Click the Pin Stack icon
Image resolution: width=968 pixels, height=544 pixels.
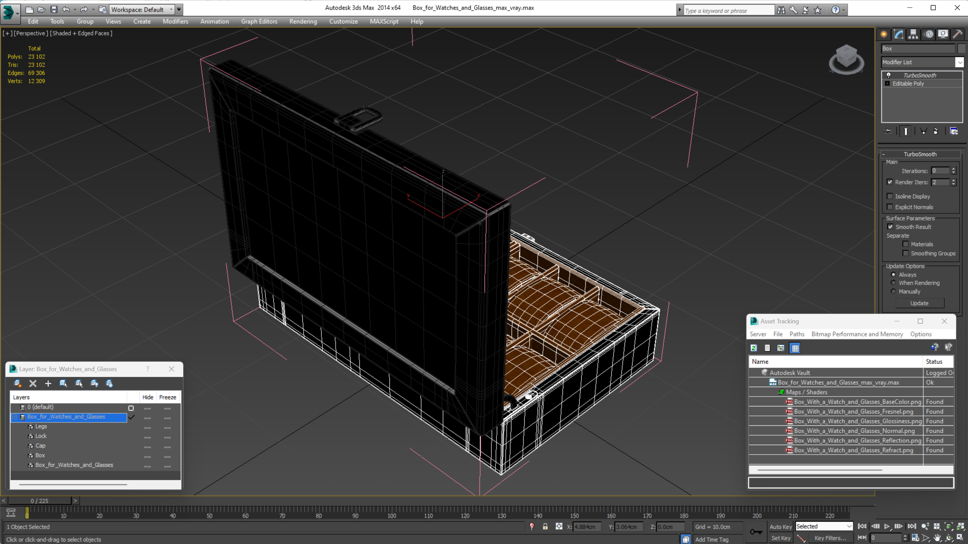(888, 131)
